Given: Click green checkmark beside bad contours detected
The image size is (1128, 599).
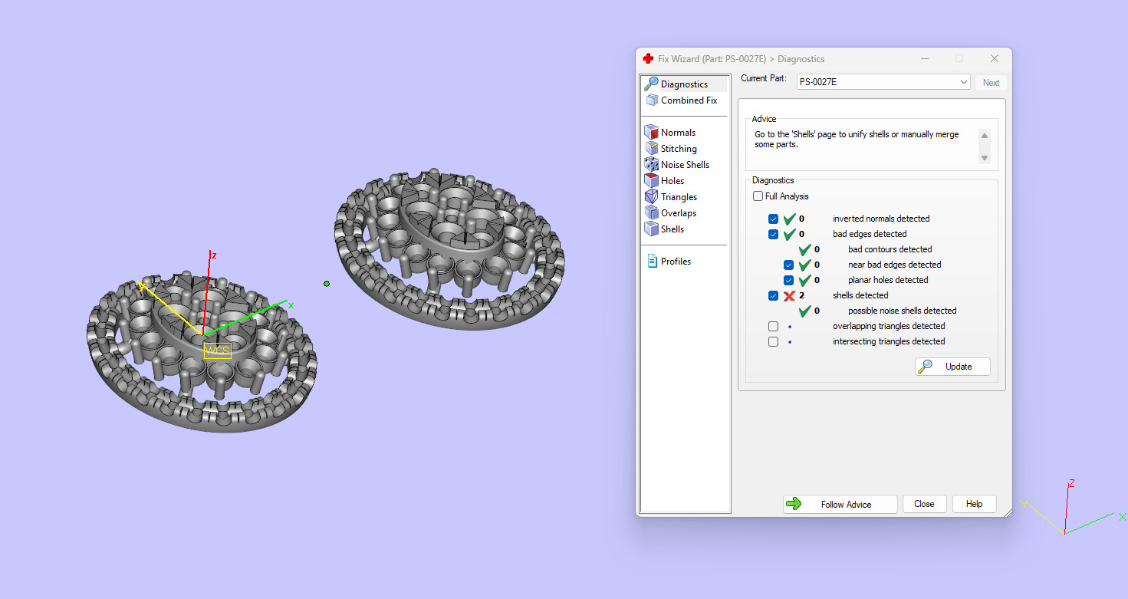Looking at the screenshot, I should click(804, 249).
